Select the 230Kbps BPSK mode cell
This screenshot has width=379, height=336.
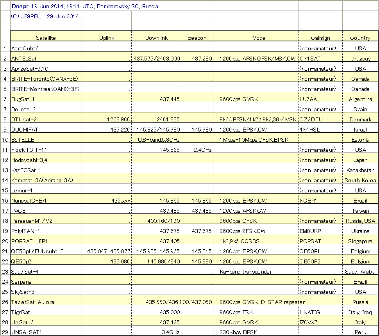tap(256, 330)
